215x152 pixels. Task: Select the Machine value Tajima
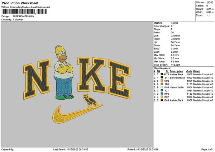(175, 23)
